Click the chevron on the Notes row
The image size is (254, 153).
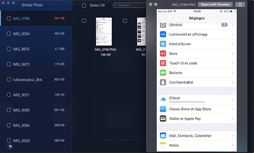[232, 145]
